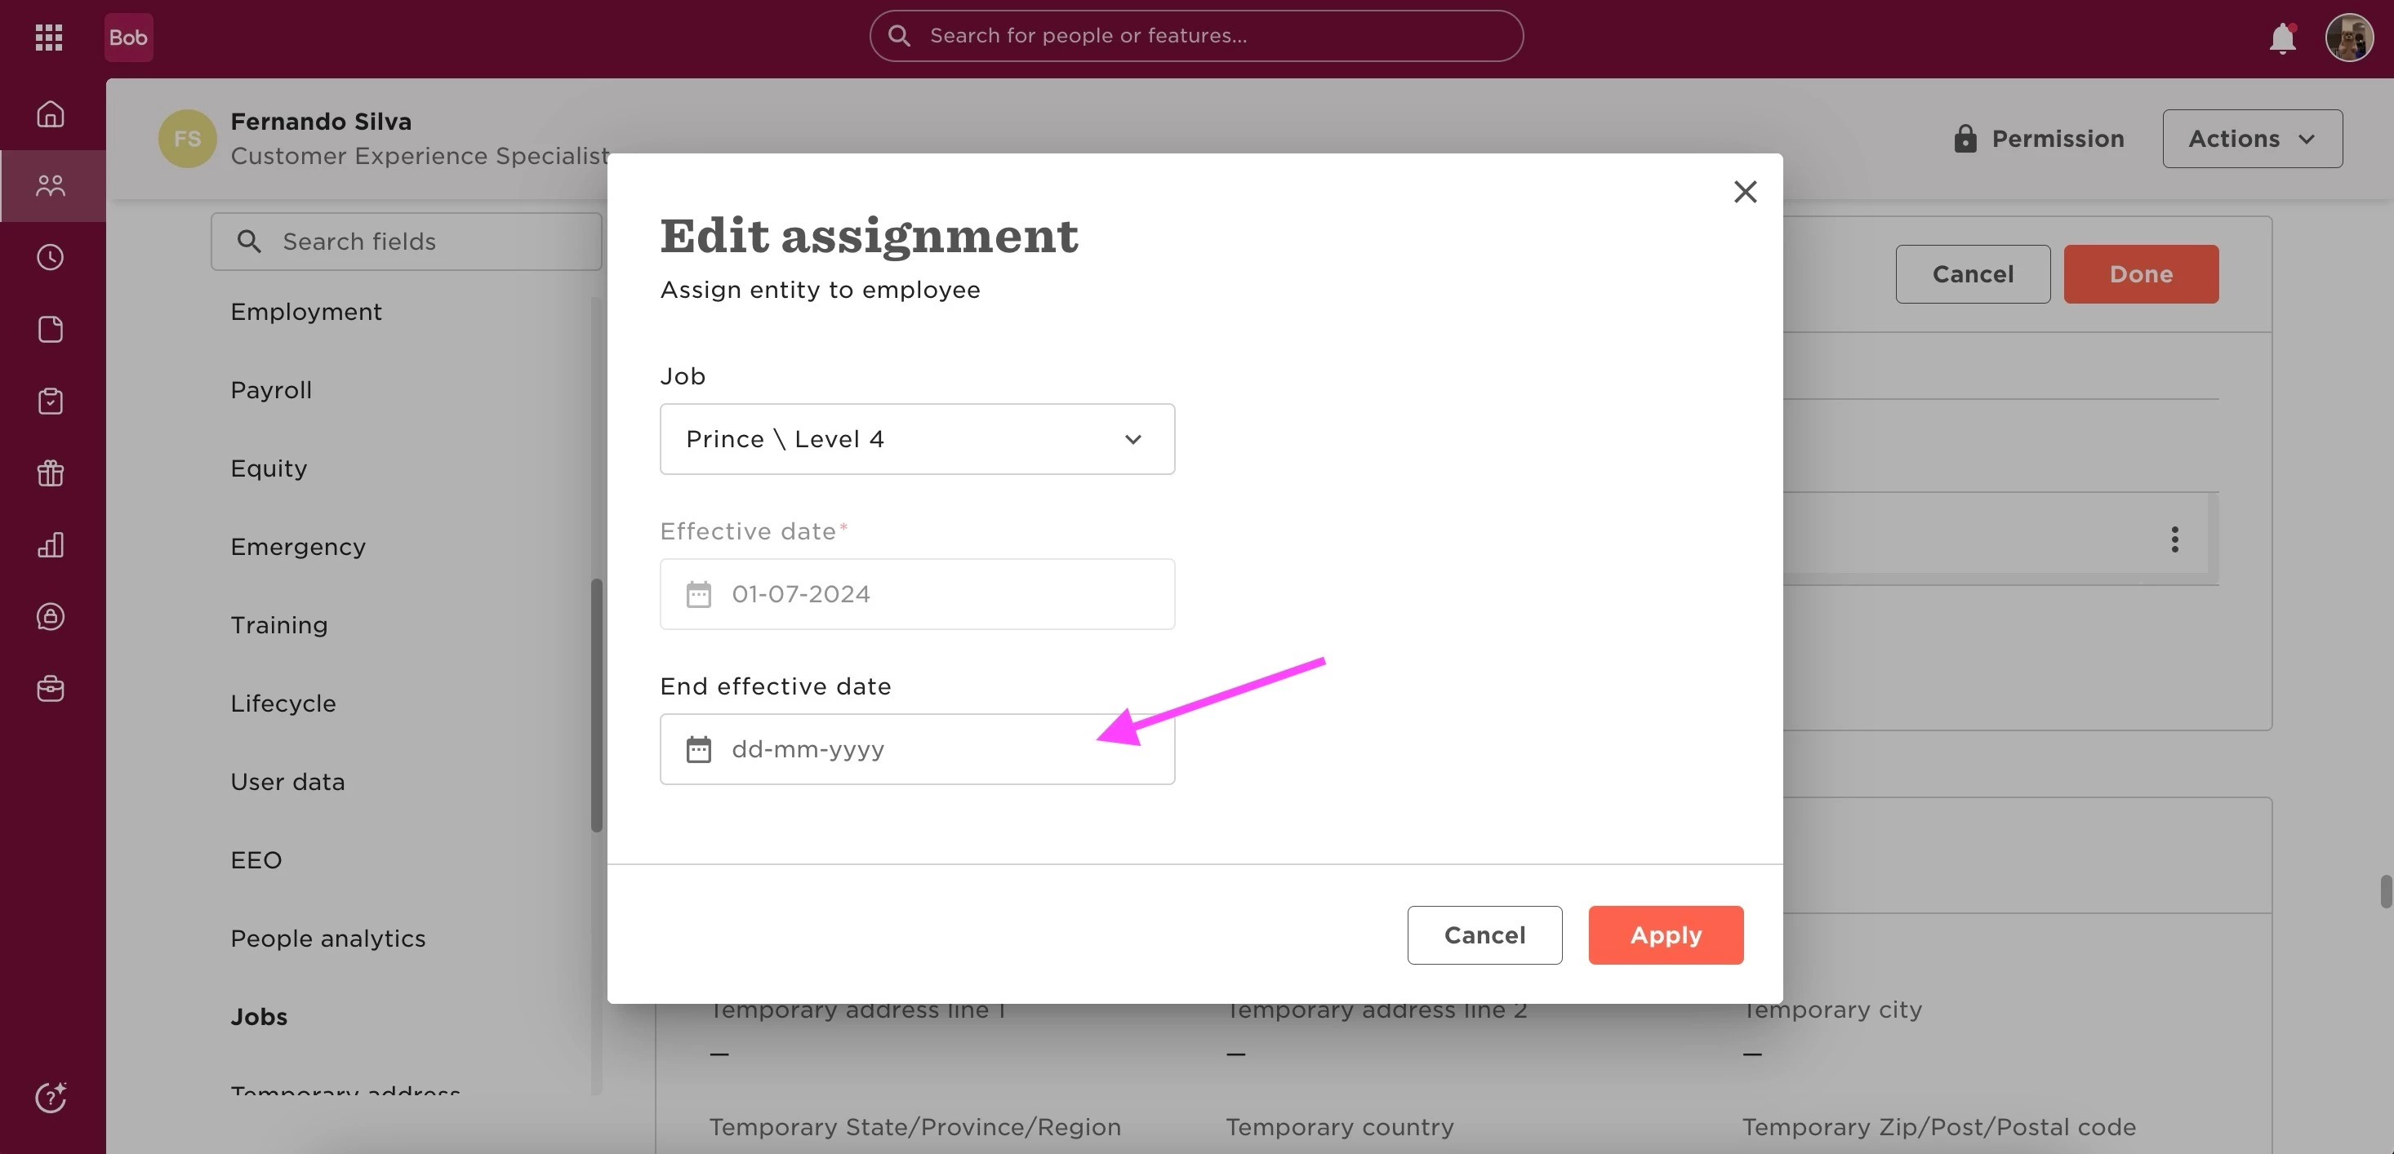This screenshot has height=1154, width=2394.
Task: Open the briefcase sidebar icon
Action: (x=50, y=689)
